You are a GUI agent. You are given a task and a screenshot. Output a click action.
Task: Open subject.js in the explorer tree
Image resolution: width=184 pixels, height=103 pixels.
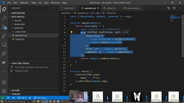point(33,39)
